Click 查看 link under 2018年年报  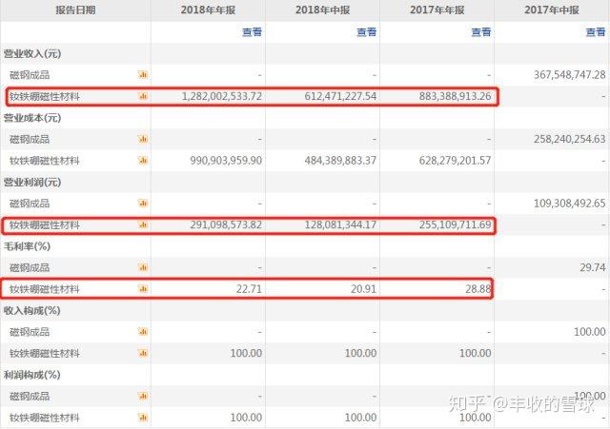click(251, 31)
